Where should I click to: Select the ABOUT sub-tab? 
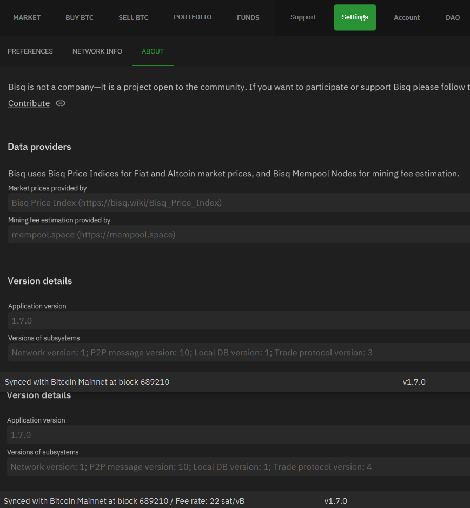(x=153, y=51)
